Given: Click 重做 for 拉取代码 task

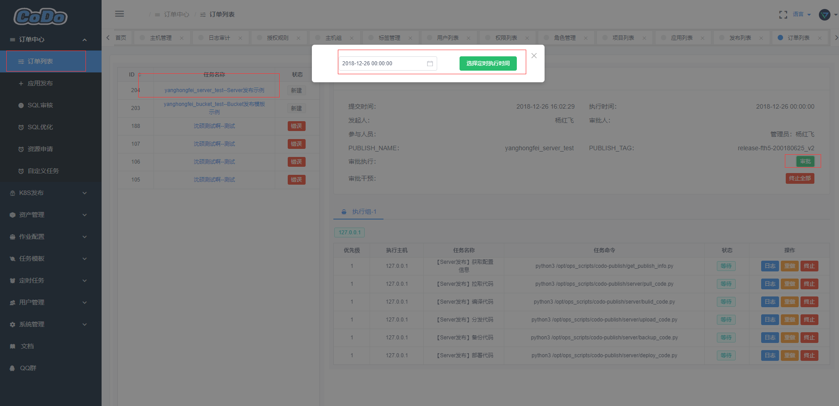Looking at the screenshot, I should click(789, 284).
